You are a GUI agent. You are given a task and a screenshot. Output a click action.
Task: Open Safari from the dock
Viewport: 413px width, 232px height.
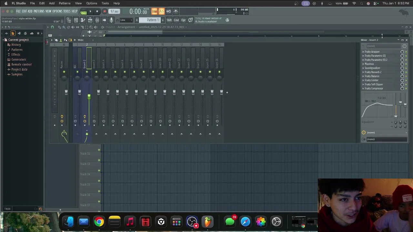[x=245, y=222]
